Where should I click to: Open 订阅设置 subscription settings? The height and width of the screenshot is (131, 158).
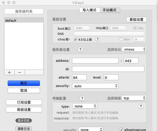pos(24,102)
